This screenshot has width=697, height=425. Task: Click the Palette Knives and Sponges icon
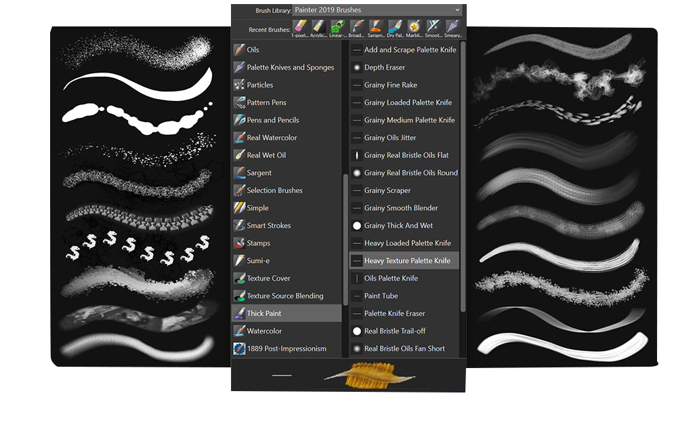tap(239, 67)
